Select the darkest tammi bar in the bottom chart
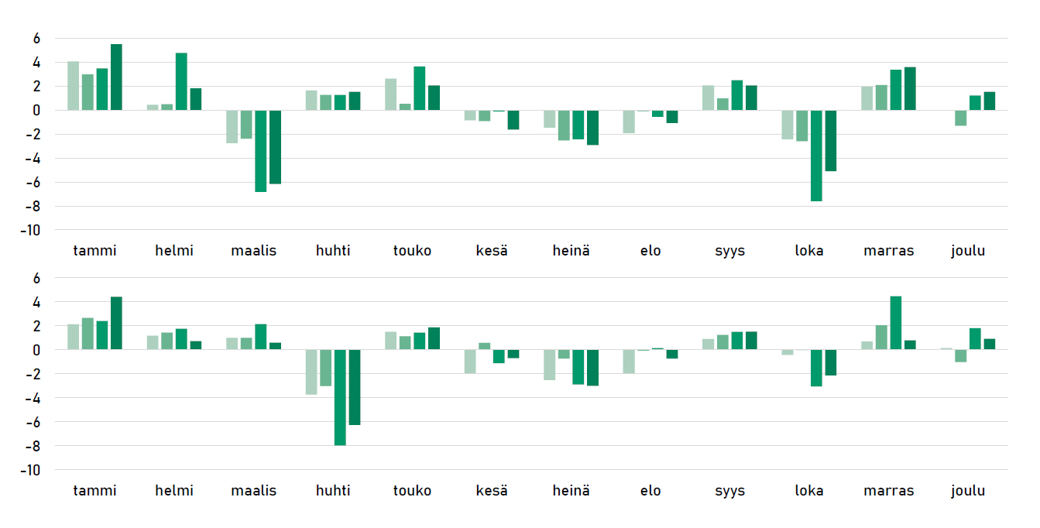Image resolution: width=1040 pixels, height=528 pixels. pos(116,324)
